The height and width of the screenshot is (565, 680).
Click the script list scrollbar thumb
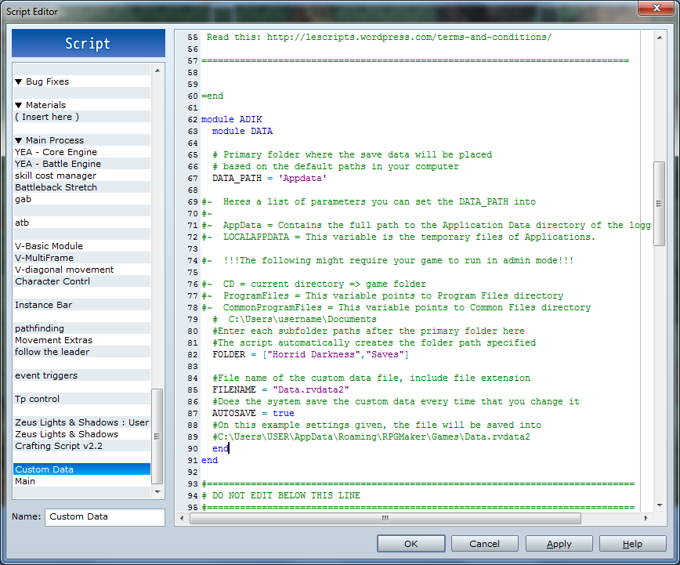157,436
